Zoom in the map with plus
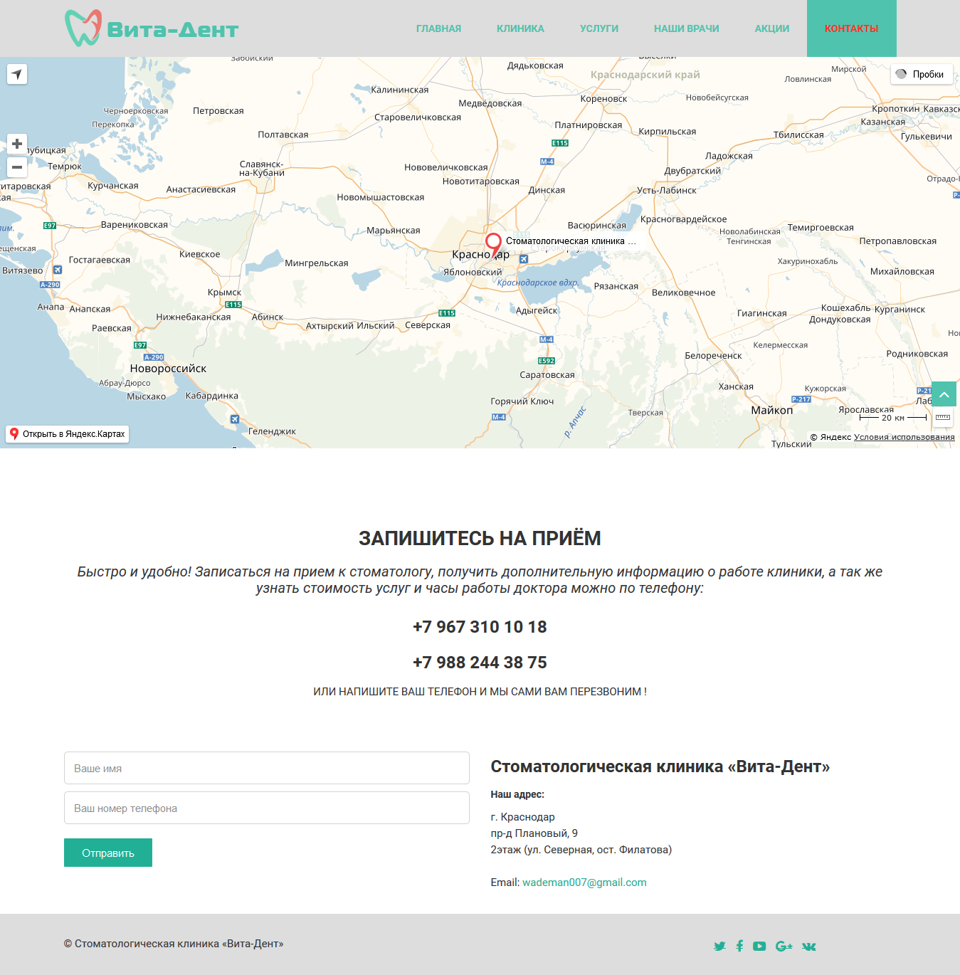Image resolution: width=960 pixels, height=975 pixels. coord(17,144)
